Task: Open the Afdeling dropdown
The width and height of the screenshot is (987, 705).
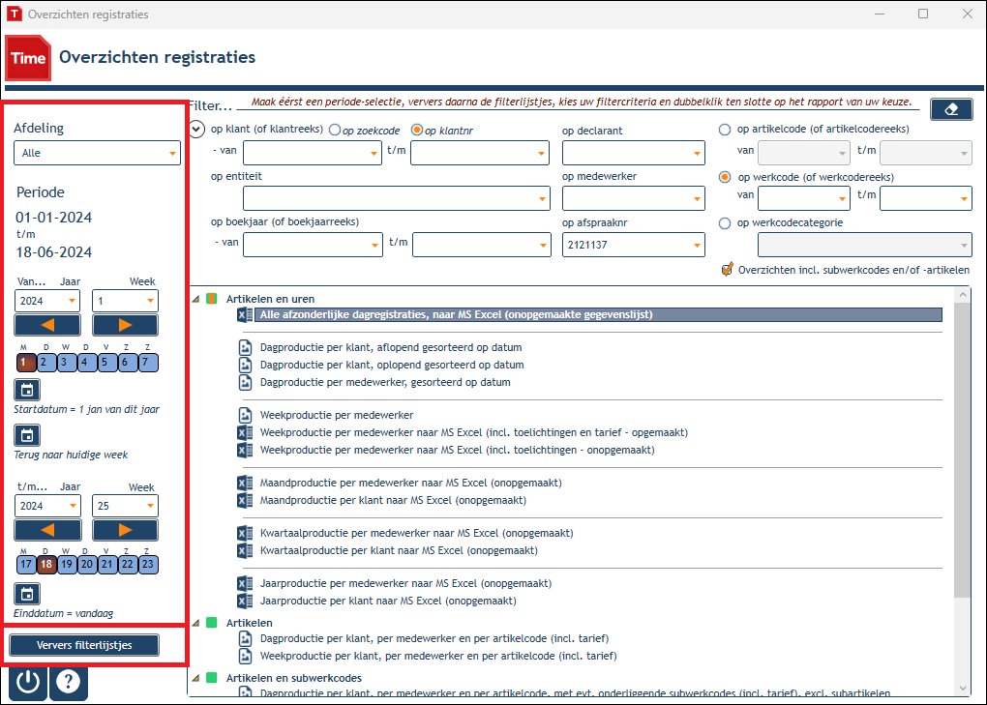Action: [x=97, y=153]
